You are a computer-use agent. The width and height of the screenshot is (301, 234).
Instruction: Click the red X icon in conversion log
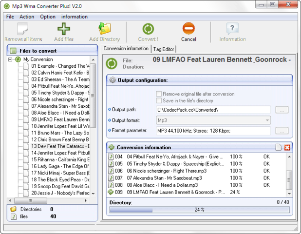tap(287, 147)
